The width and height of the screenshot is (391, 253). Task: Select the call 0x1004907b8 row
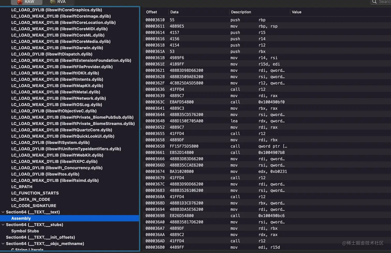pyautogui.click(x=267, y=153)
